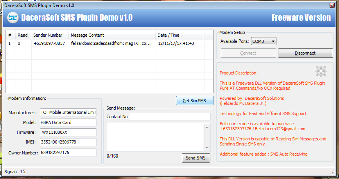Click the gear icon in Product Description
Image resolution: width=339 pixels, height=179 pixels.
point(321,71)
